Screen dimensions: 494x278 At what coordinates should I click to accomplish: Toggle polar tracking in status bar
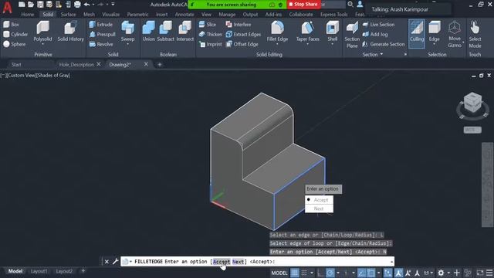(x=330, y=273)
